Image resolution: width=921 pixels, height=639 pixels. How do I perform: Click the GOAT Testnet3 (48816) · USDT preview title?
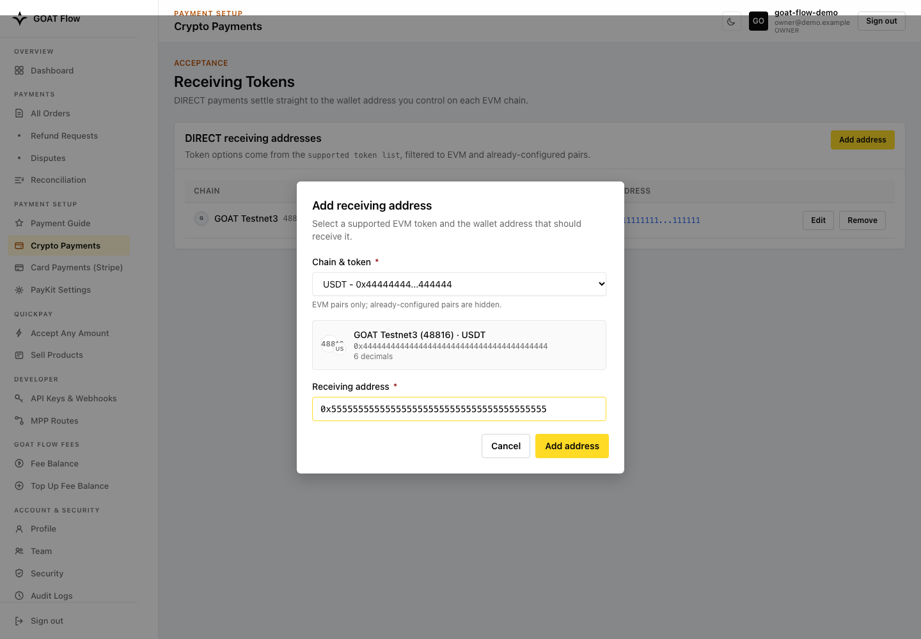[x=420, y=335]
